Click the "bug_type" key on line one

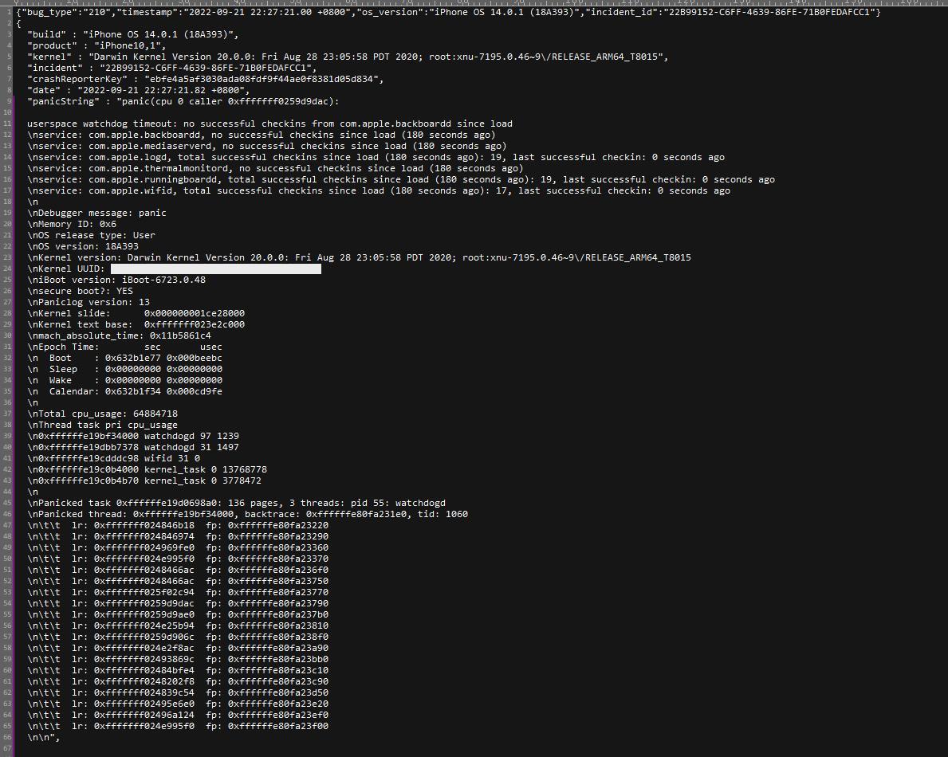coord(44,12)
